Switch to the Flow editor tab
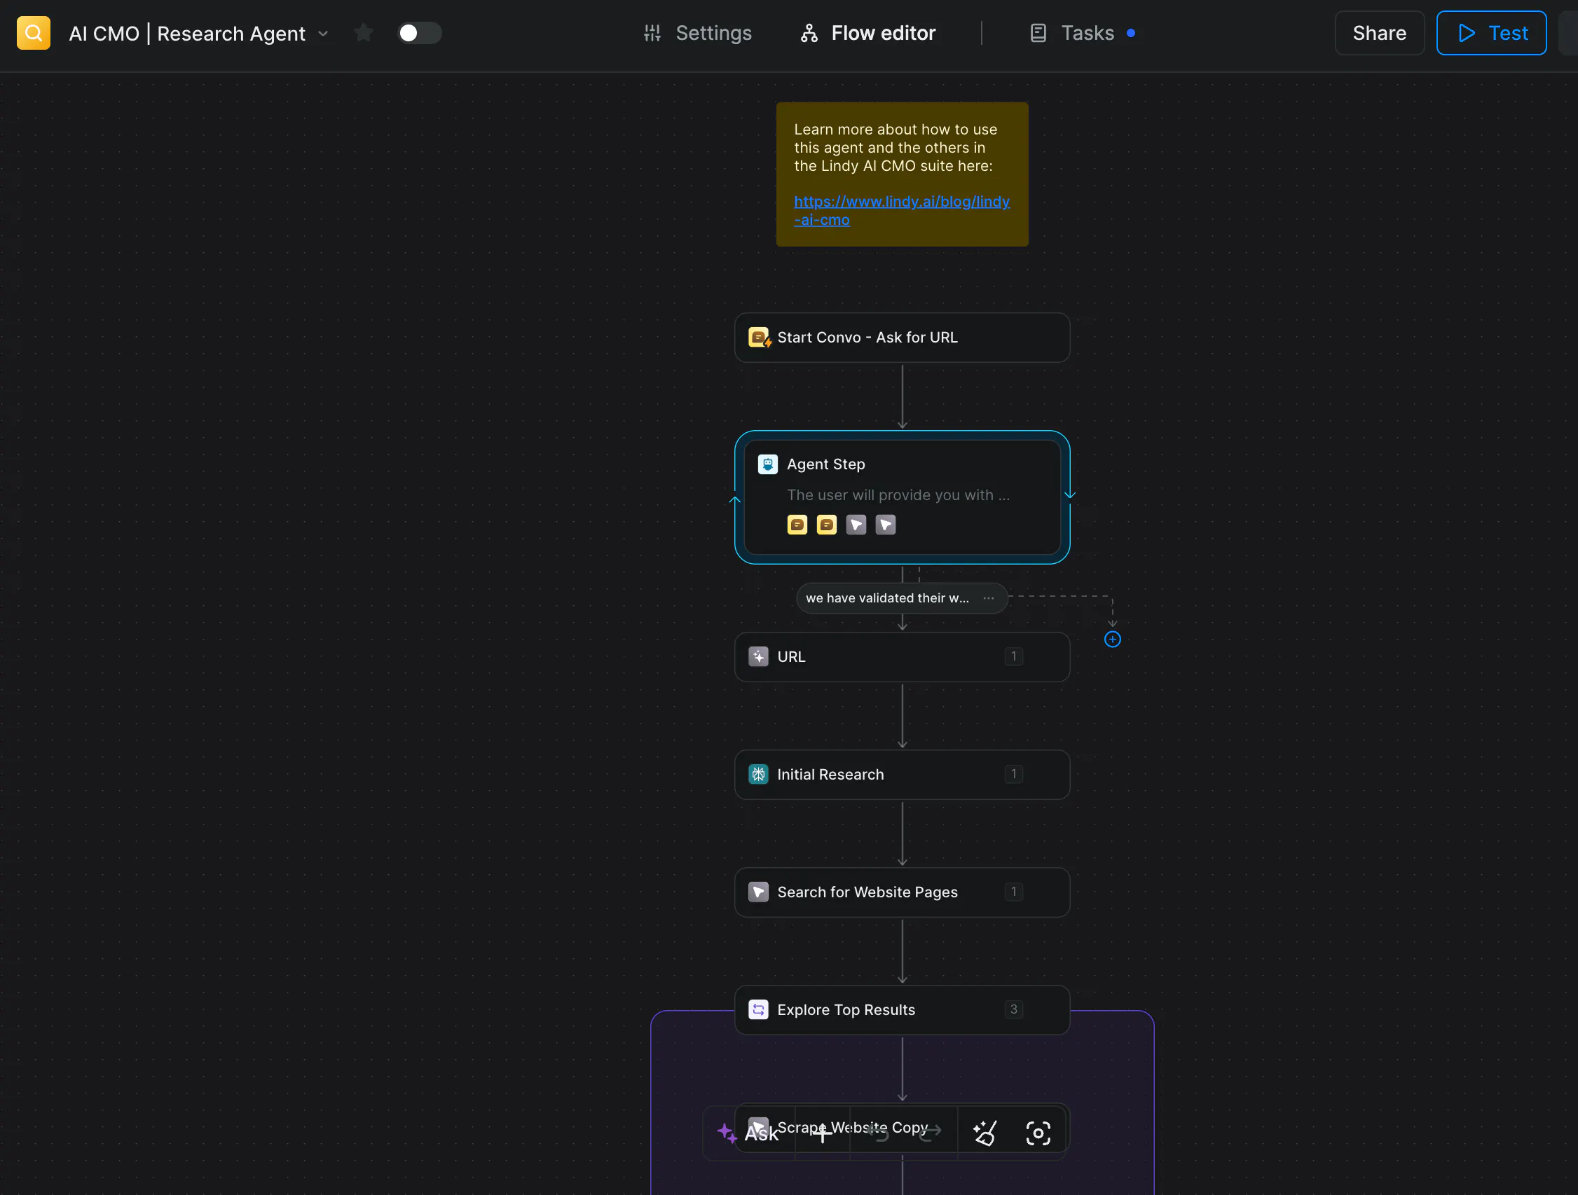 [867, 33]
